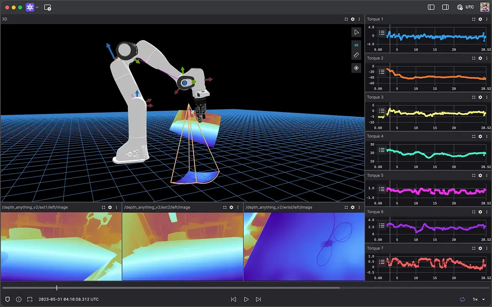Open the 1x playback speed dropdown
This screenshot has height=307, width=492.
477,299
